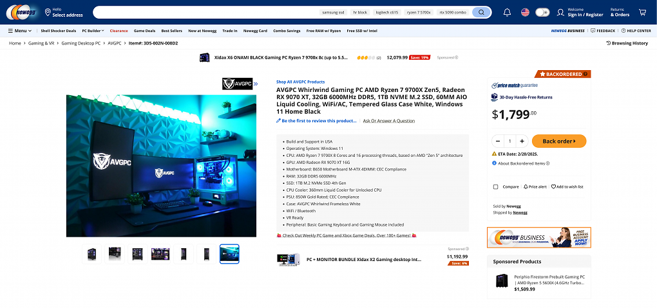Go to Game Deals
Viewport: 657px width, 308px height.
click(x=144, y=31)
